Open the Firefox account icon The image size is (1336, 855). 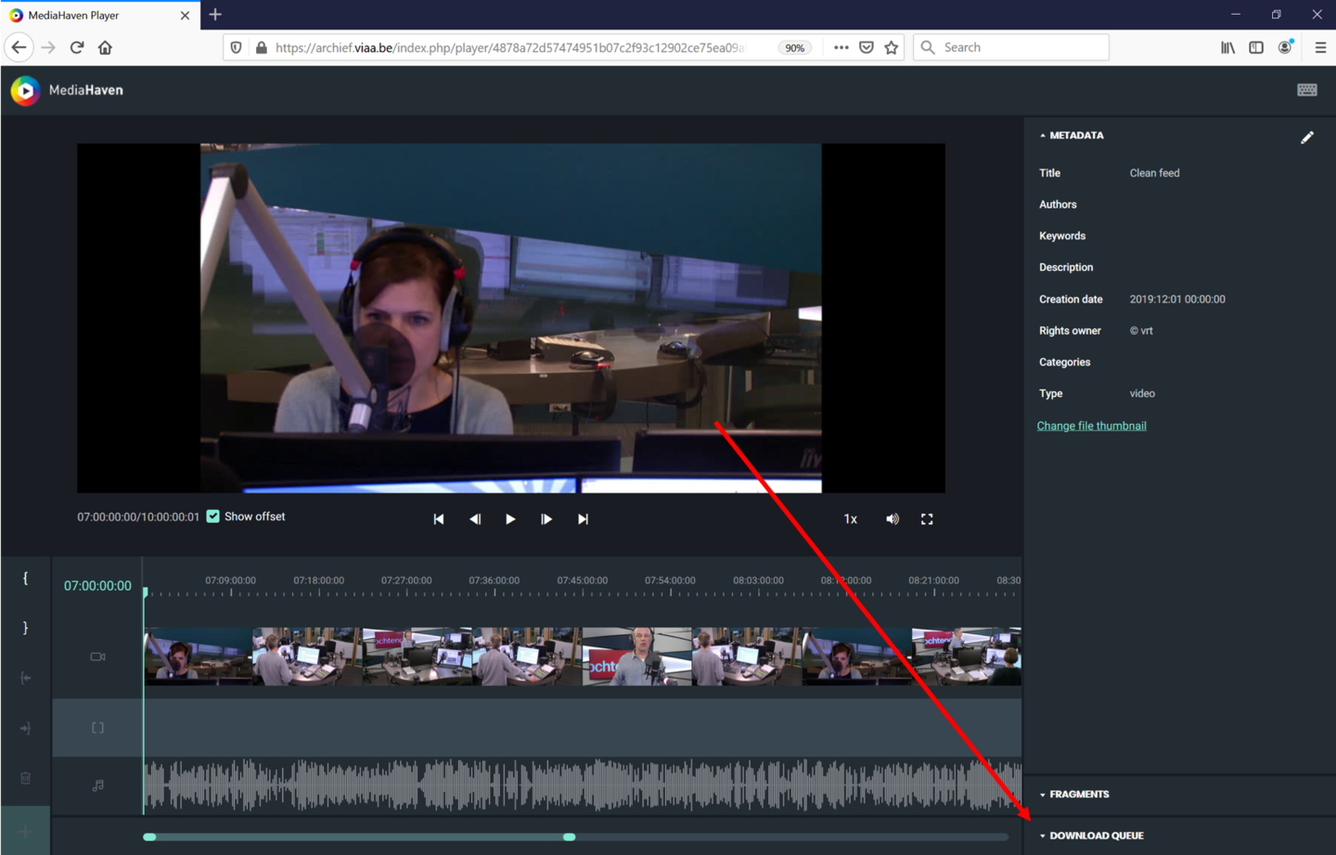click(1286, 47)
